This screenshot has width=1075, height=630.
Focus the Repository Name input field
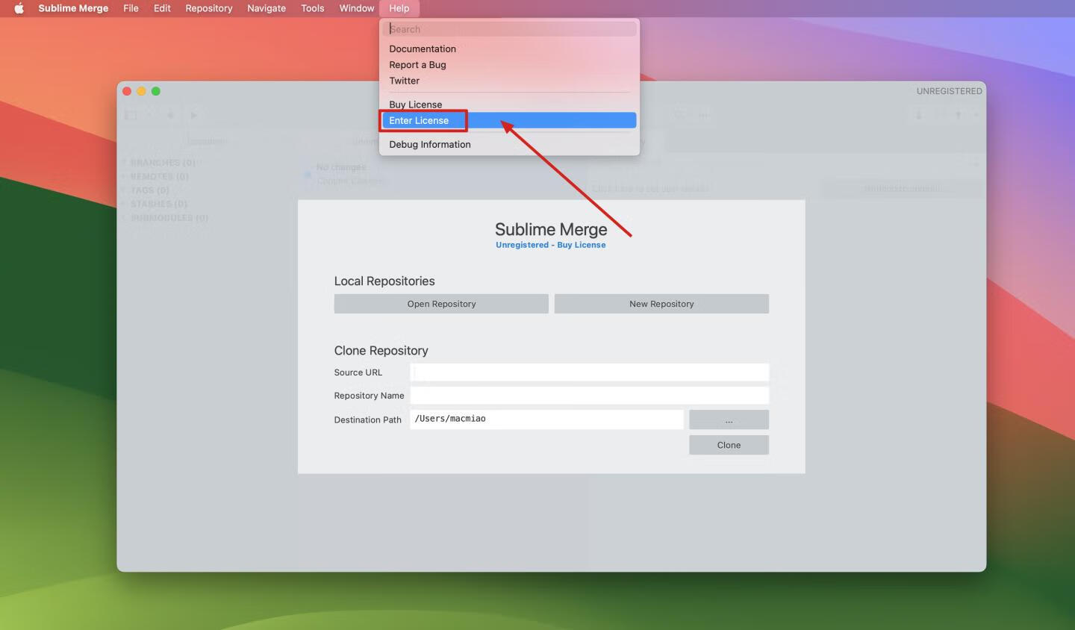tap(590, 396)
